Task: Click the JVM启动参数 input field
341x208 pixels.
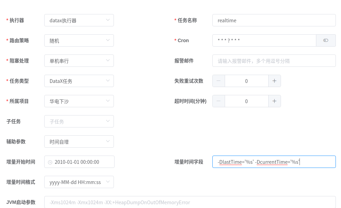Action: pyautogui.click(x=190, y=202)
